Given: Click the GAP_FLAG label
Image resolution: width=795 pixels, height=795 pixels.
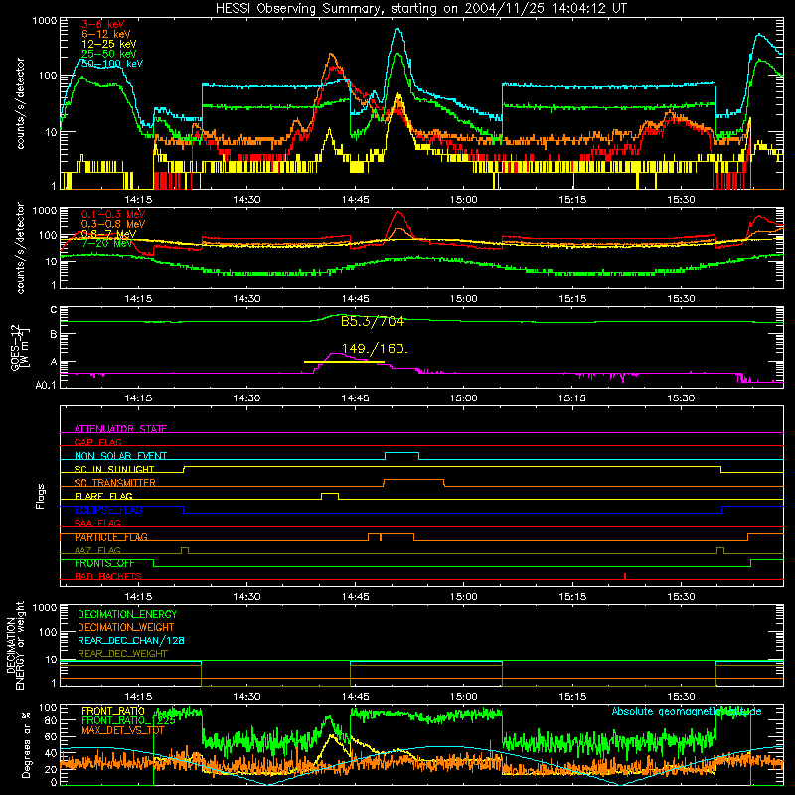Looking at the screenshot, I should (97, 442).
